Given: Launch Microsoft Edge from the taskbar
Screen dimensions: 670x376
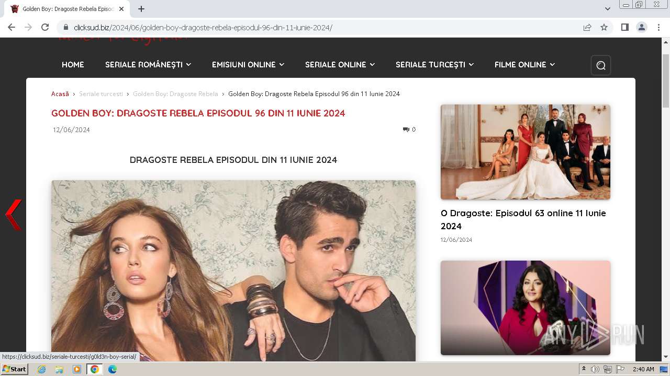Looking at the screenshot, I should (x=113, y=369).
